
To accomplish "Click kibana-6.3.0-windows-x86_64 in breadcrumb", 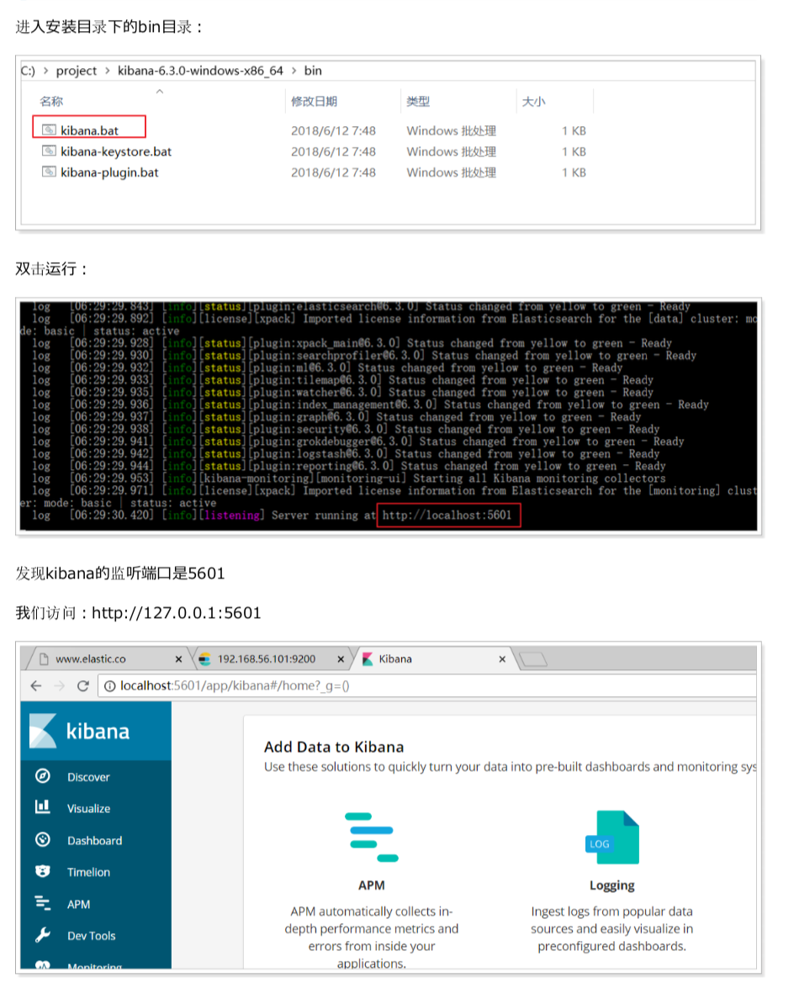I will [200, 71].
